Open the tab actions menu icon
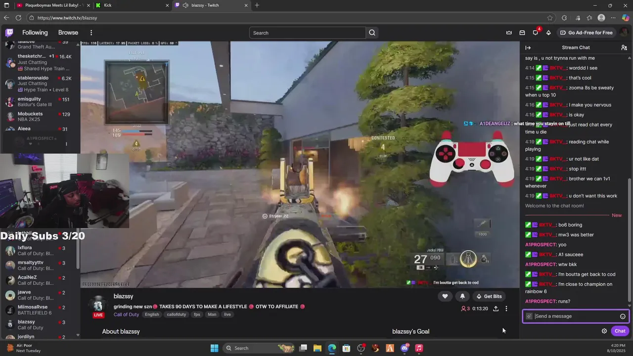 (x=6, y=5)
